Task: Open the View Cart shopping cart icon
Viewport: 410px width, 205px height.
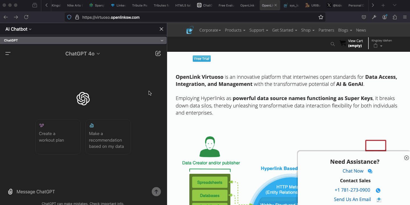Action: click(x=343, y=43)
